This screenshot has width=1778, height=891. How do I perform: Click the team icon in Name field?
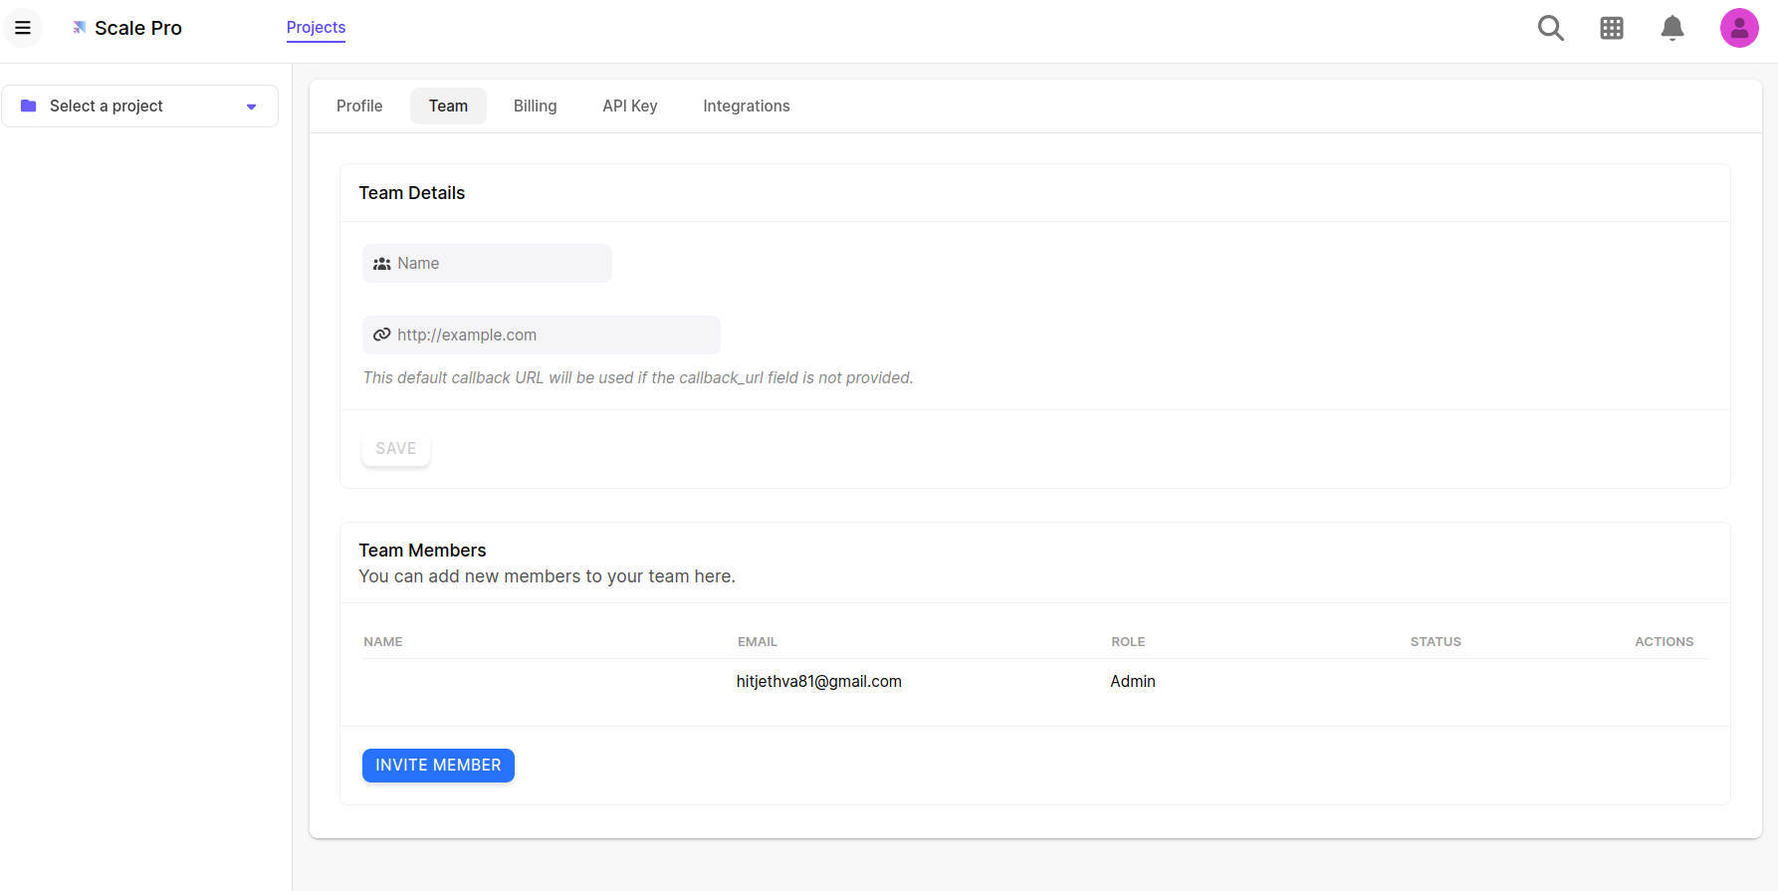point(381,264)
